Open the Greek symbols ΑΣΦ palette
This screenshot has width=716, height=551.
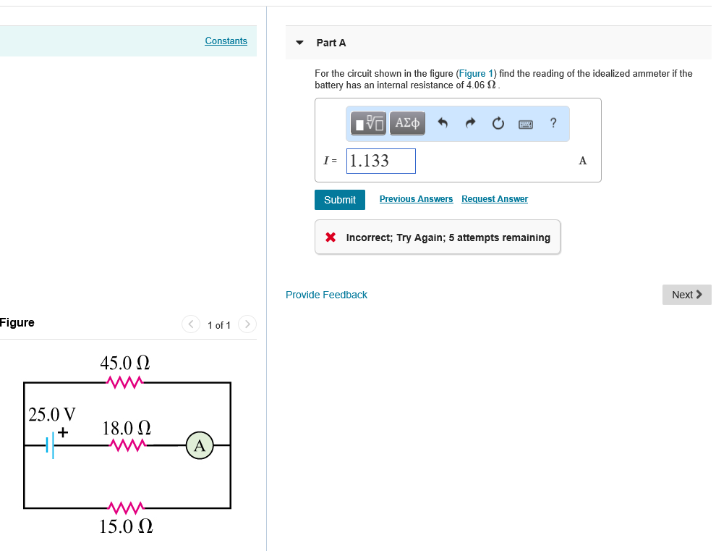pos(407,123)
